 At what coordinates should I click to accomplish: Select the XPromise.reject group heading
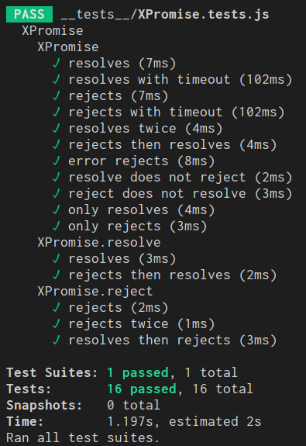[95, 292]
